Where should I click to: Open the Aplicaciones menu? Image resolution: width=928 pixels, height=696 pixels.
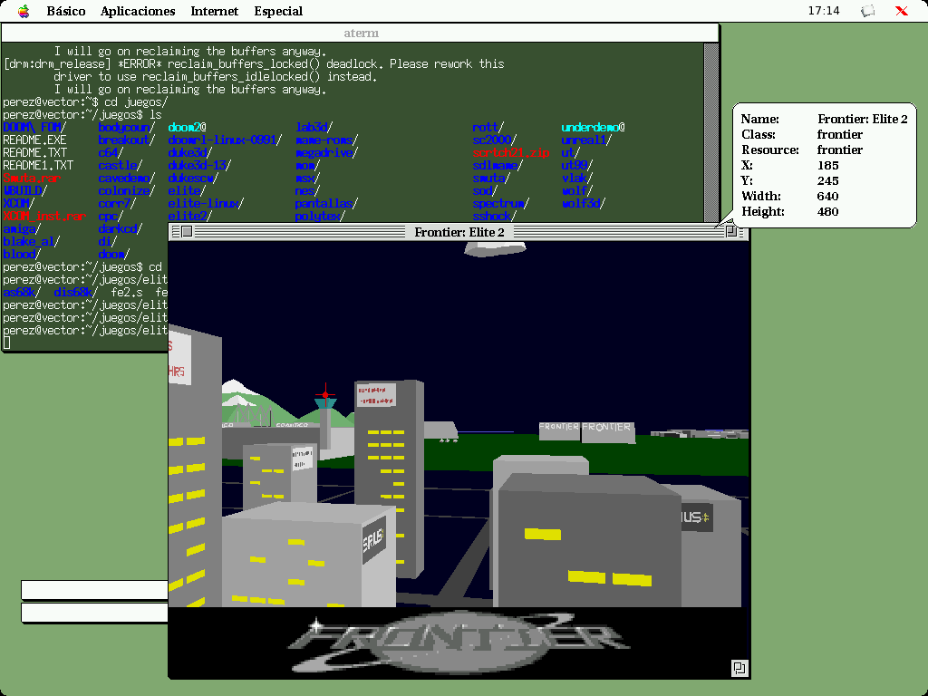tap(138, 11)
